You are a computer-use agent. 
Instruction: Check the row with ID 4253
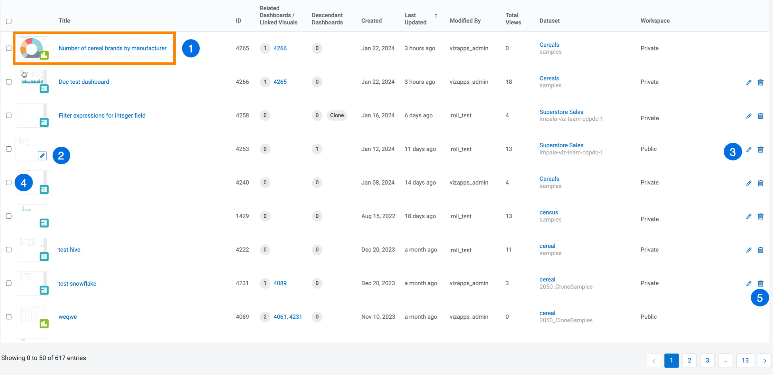(9, 149)
